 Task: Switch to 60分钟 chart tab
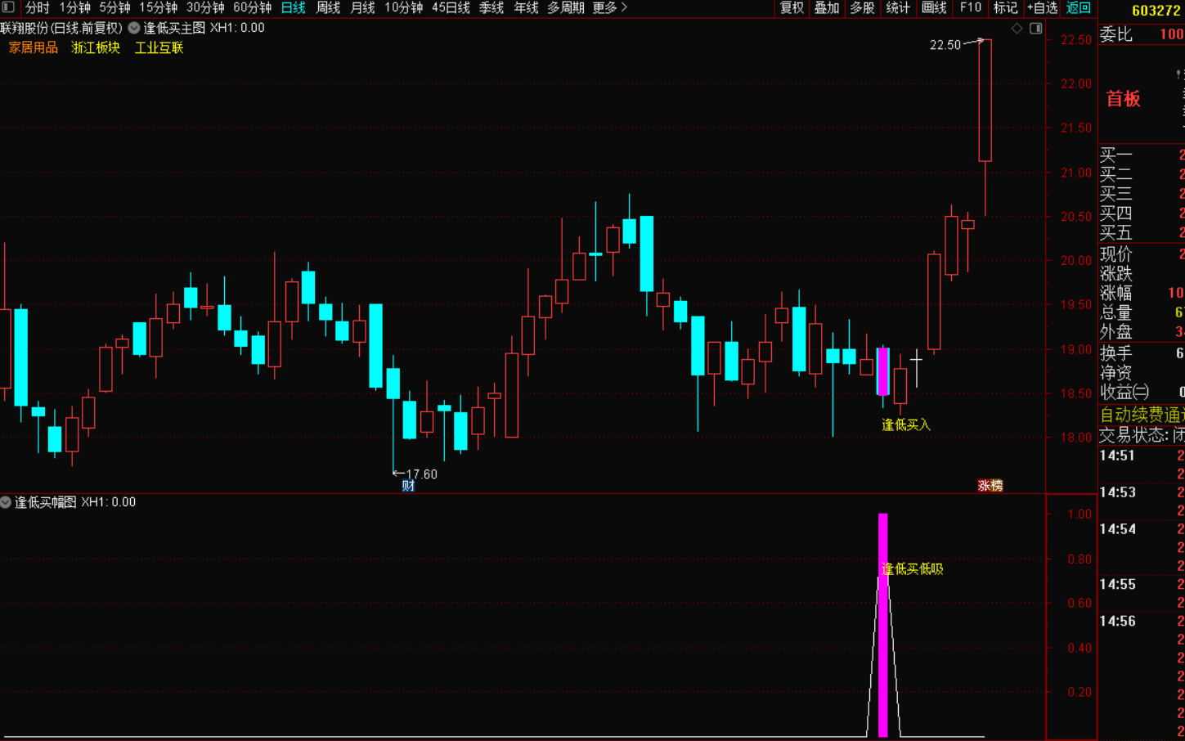point(252,8)
